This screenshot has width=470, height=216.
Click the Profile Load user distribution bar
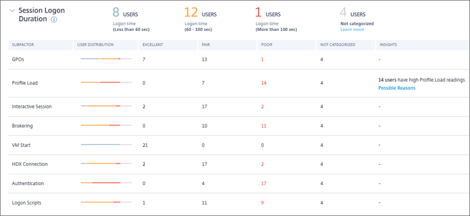[106, 82]
